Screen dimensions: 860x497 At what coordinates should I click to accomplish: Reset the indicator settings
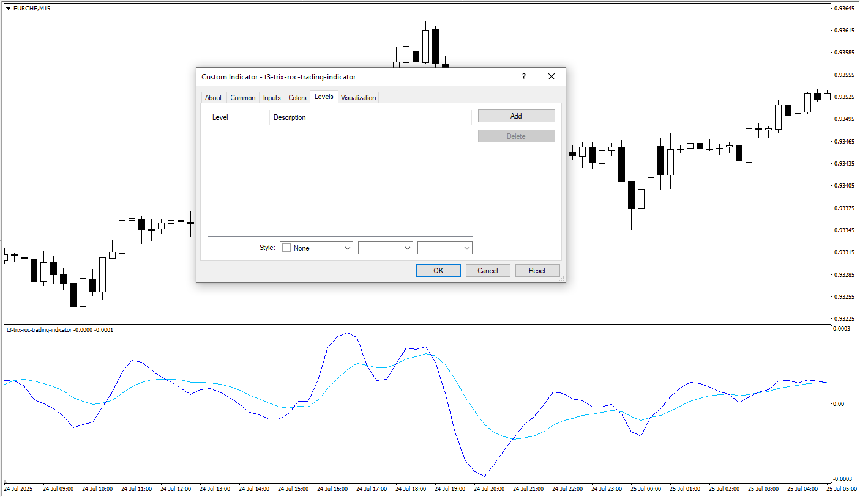point(537,271)
